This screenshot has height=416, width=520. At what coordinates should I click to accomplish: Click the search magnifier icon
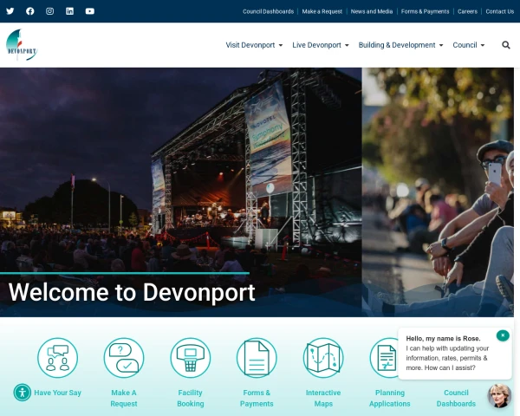506,45
